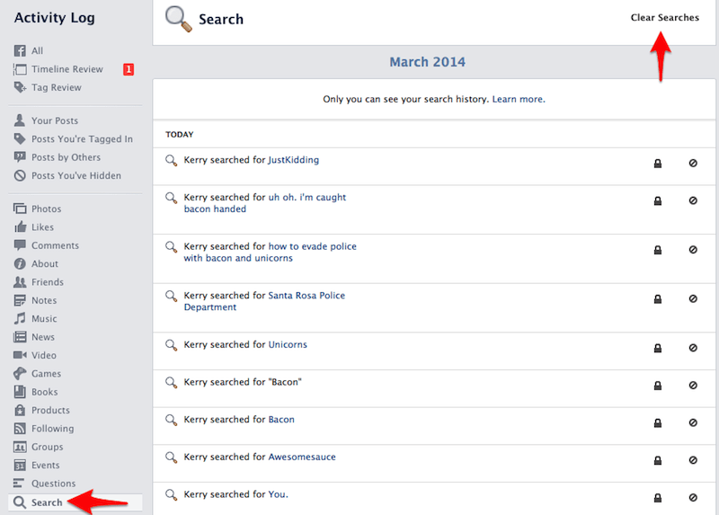
Task: Click the Comments speech bubble icon
Action: [x=20, y=244]
